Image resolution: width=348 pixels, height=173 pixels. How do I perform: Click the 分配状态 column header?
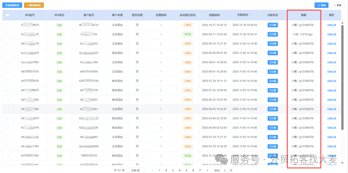coord(273,15)
